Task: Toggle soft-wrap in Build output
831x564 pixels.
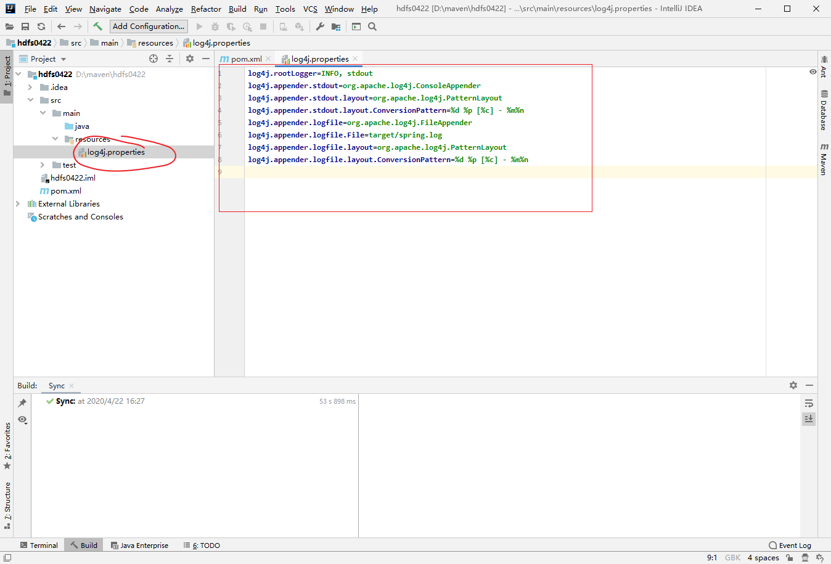Action: pos(809,403)
